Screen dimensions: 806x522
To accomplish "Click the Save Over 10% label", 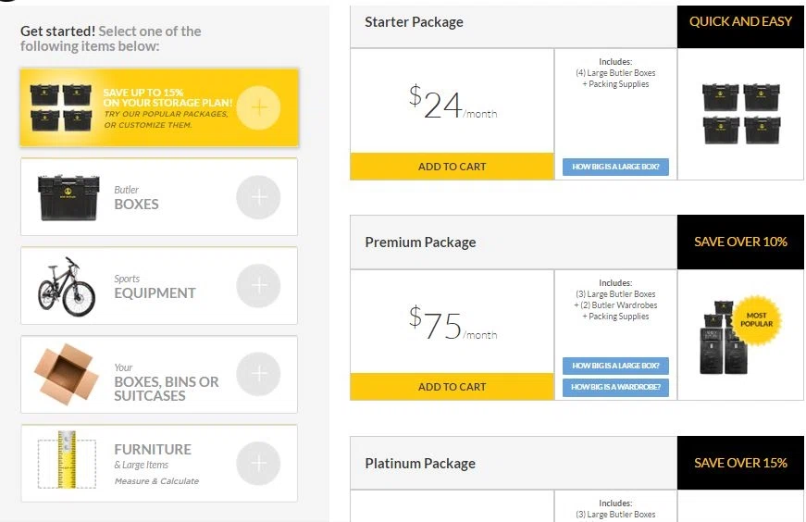I will pos(740,242).
